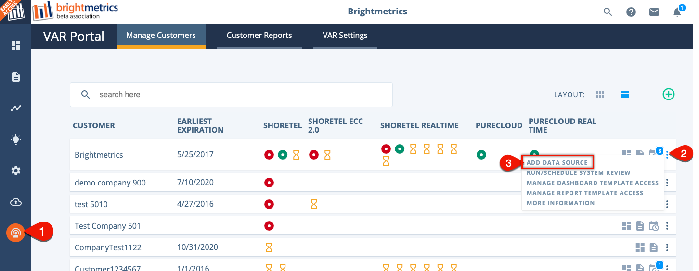Choose Manage Dashboard Template Access
The image size is (699, 271).
[x=593, y=183]
